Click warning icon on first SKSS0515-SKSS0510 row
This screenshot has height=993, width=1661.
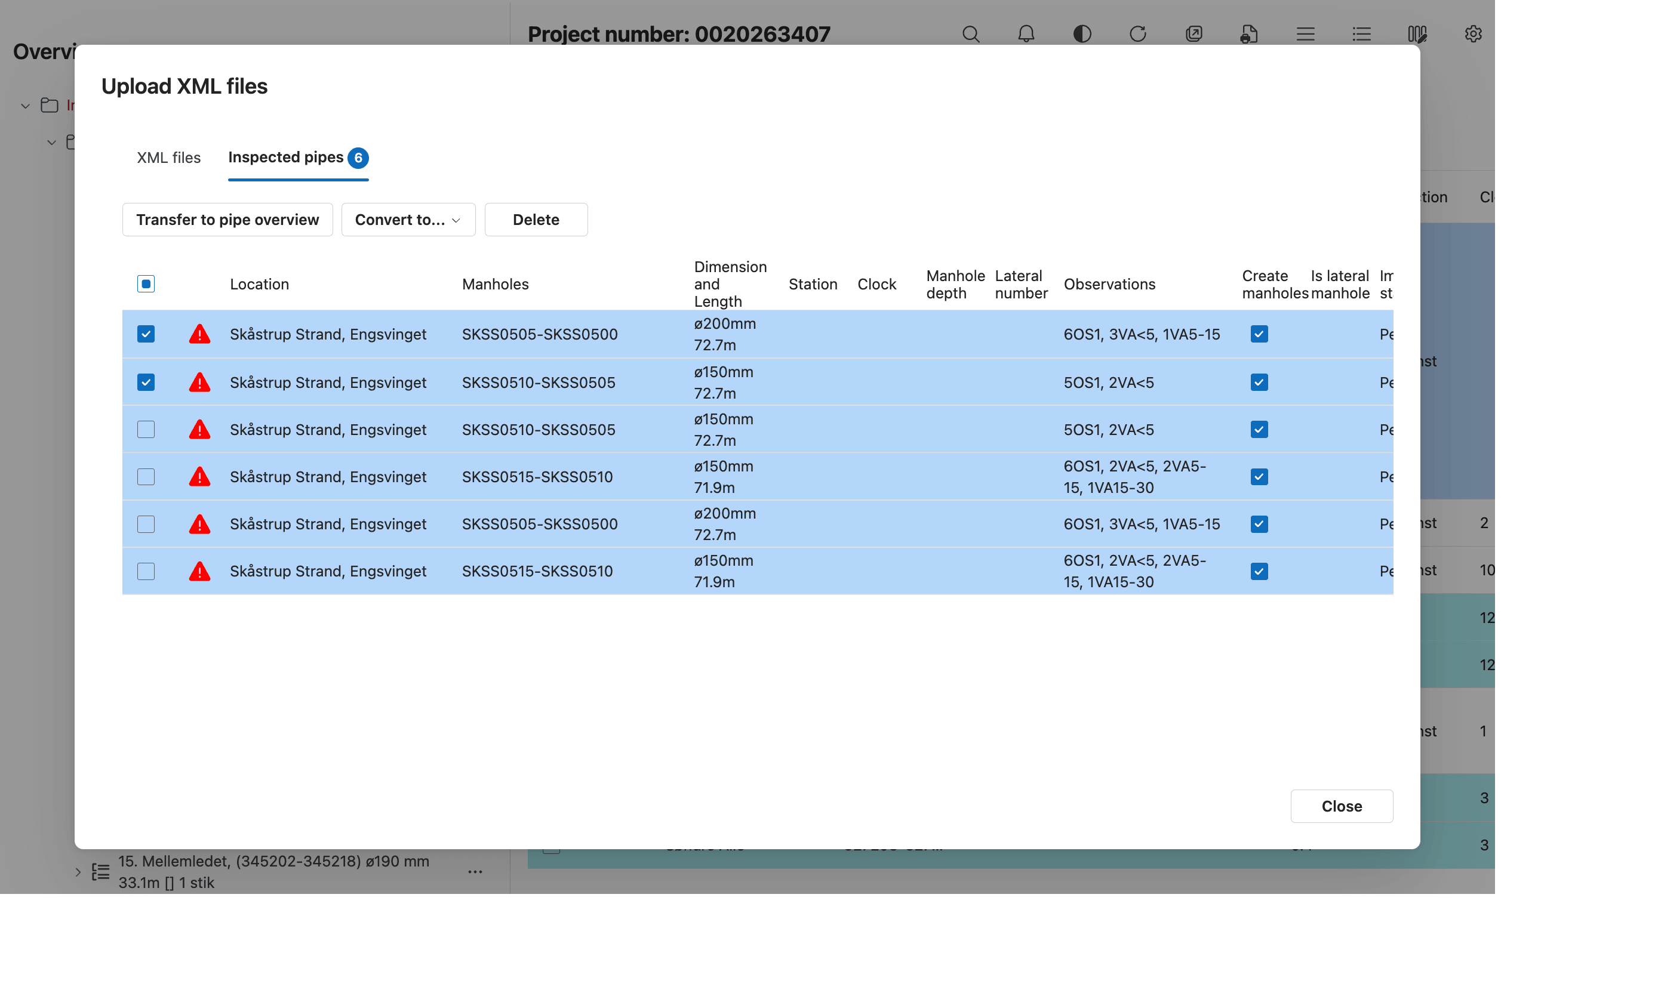point(199,476)
